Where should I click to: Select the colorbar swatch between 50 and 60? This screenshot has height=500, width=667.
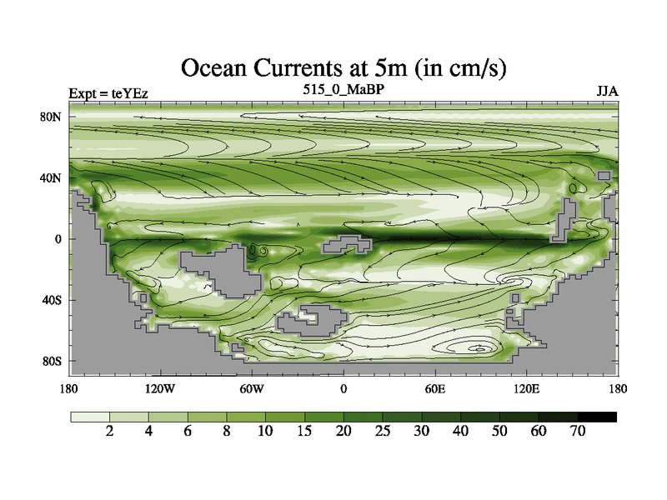click(x=519, y=417)
